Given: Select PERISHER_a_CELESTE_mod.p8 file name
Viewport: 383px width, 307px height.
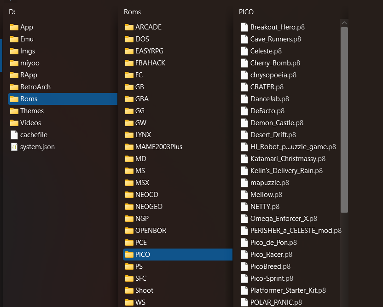Looking at the screenshot, I should click(x=296, y=231).
